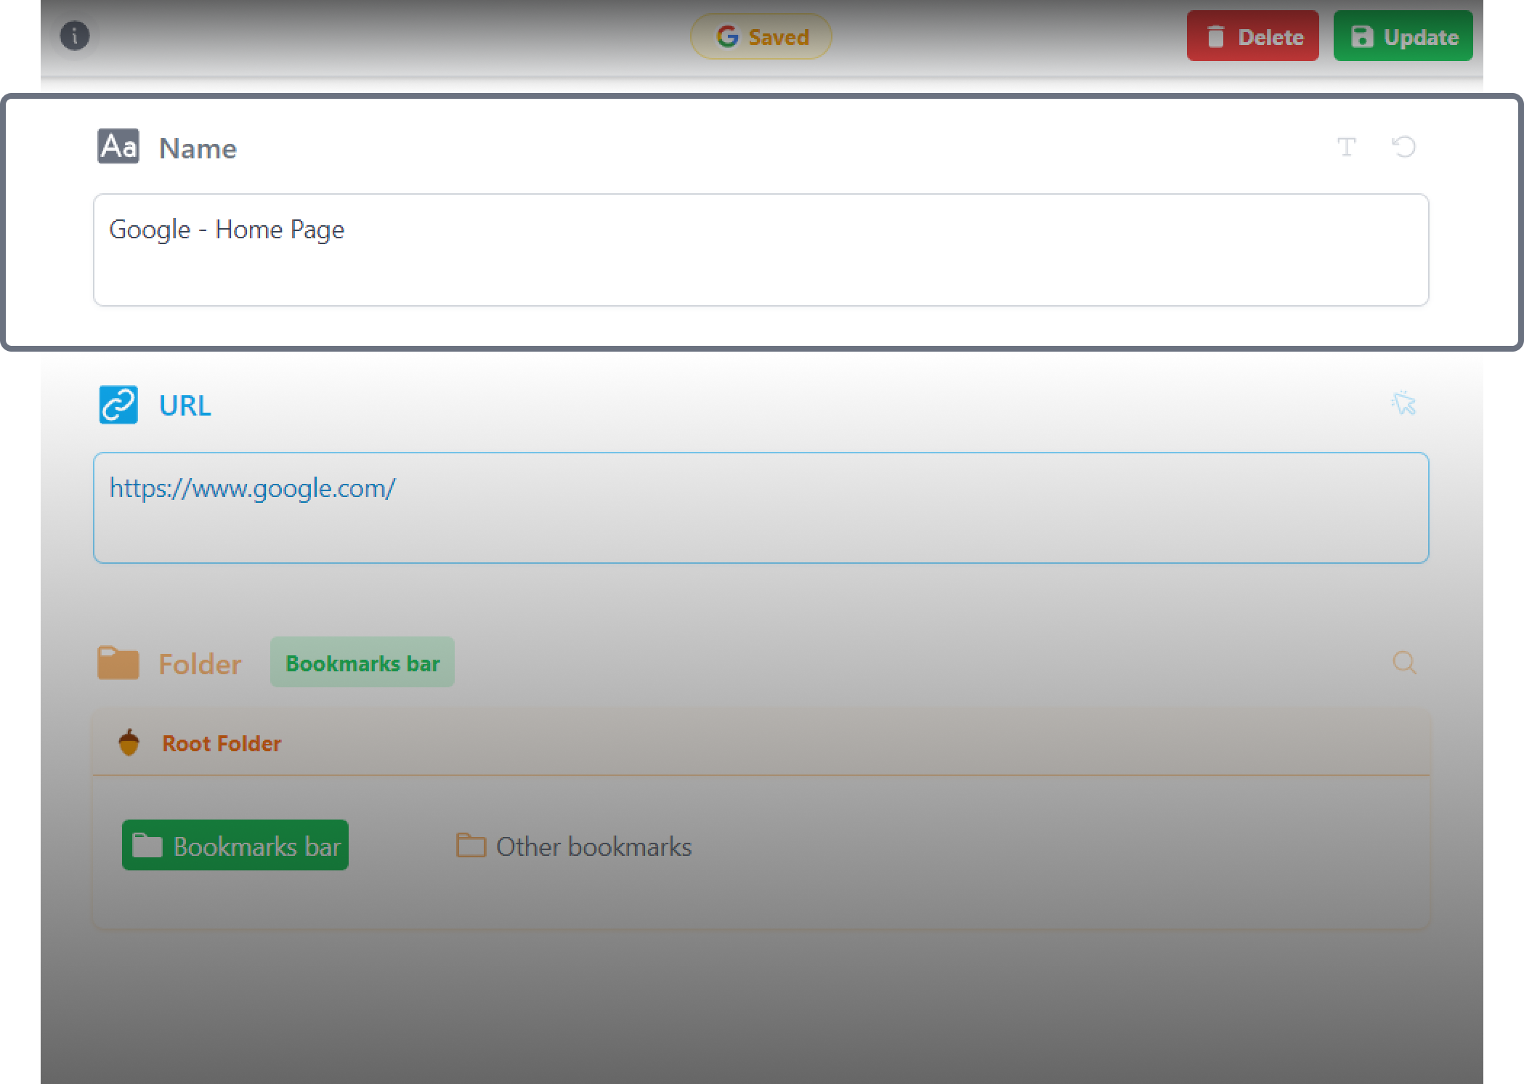The width and height of the screenshot is (1524, 1084).
Task: Click the cursor-click icon beside URL
Action: coord(1403,403)
